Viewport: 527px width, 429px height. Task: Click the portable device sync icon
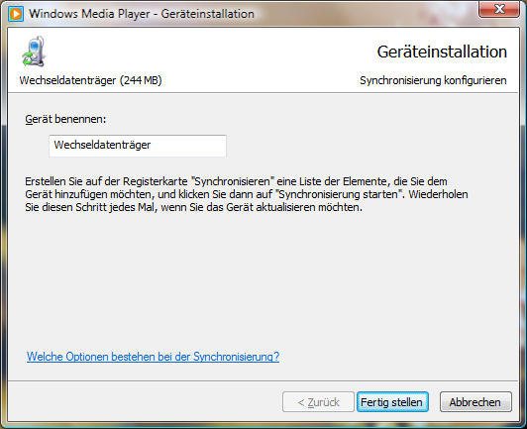(34, 52)
